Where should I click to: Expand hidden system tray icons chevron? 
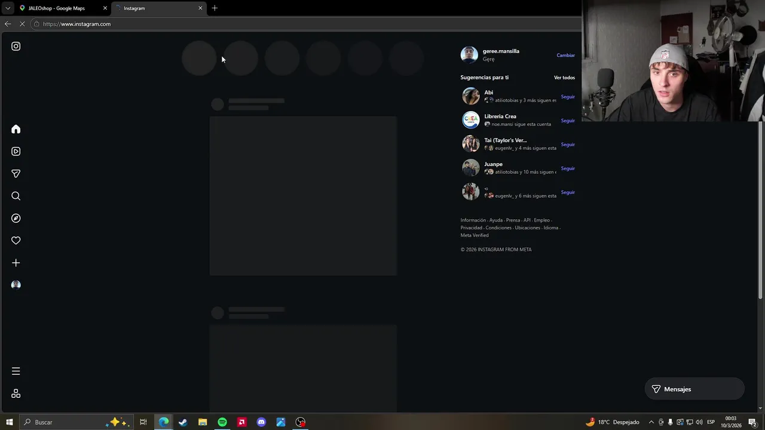pyautogui.click(x=651, y=422)
